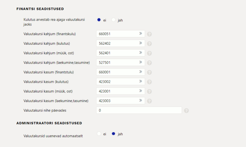
Task: Focus the kahjum (kulutus) field 562402
Action: point(121,43)
